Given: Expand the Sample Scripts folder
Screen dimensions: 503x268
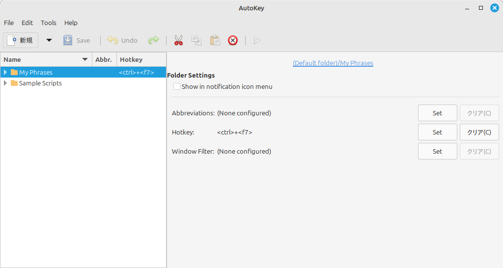Looking at the screenshot, I should pyautogui.click(x=5, y=83).
